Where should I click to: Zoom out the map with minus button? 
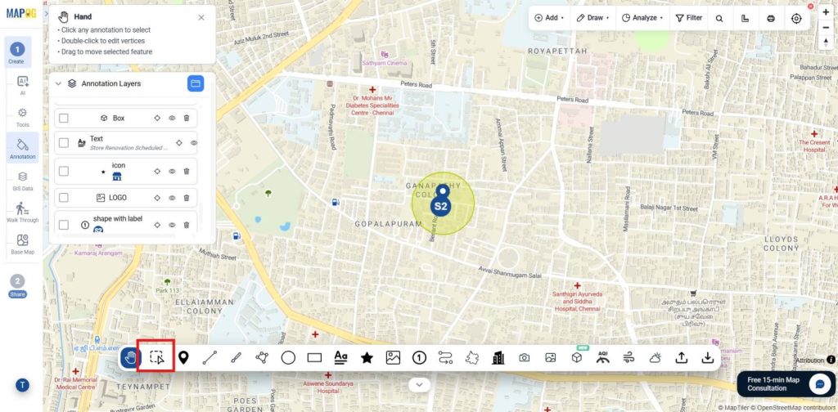(x=827, y=29)
